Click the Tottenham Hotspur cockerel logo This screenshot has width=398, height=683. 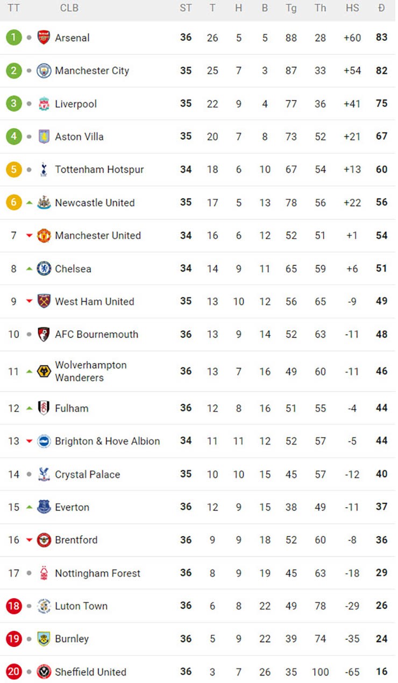click(44, 169)
